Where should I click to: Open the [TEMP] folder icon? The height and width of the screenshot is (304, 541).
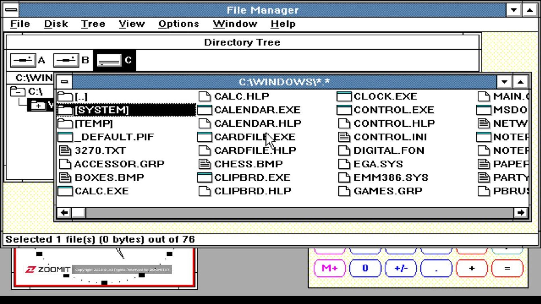[65, 123]
